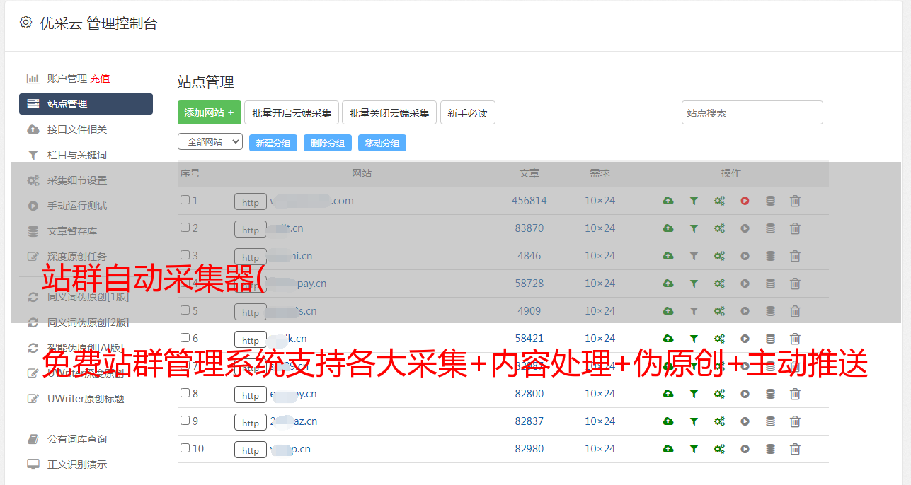
Task: Click the http button in row 10
Action: click(x=251, y=450)
